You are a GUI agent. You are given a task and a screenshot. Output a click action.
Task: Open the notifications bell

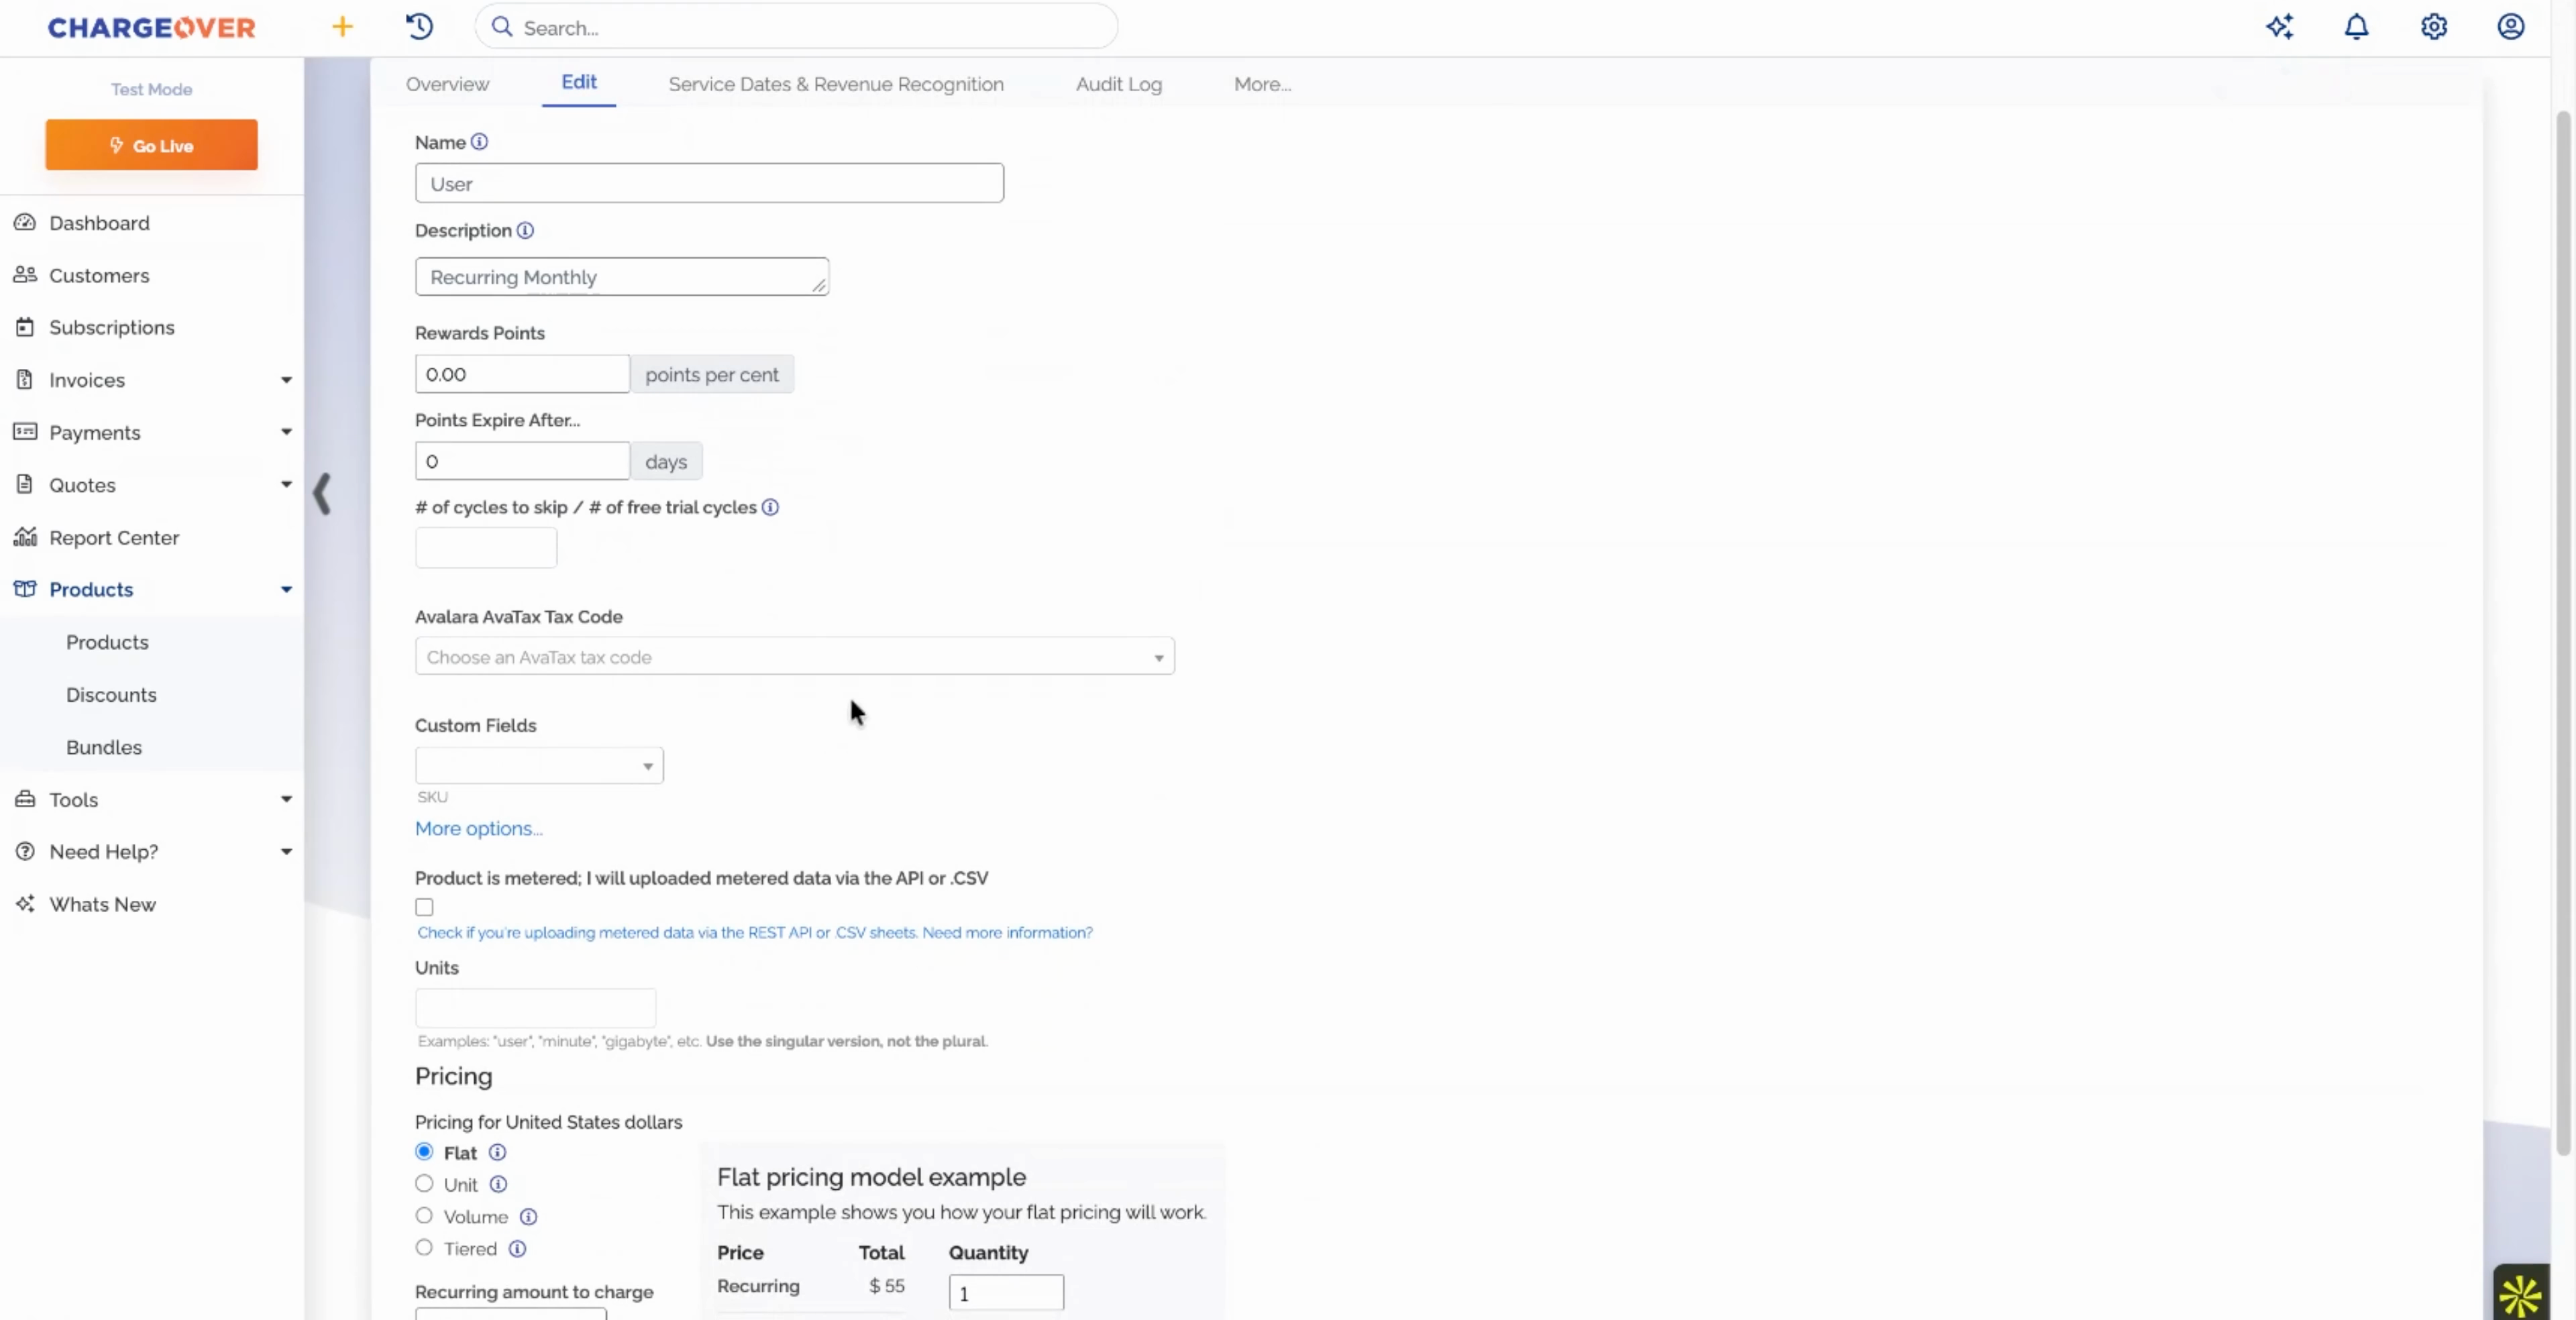tap(2356, 27)
